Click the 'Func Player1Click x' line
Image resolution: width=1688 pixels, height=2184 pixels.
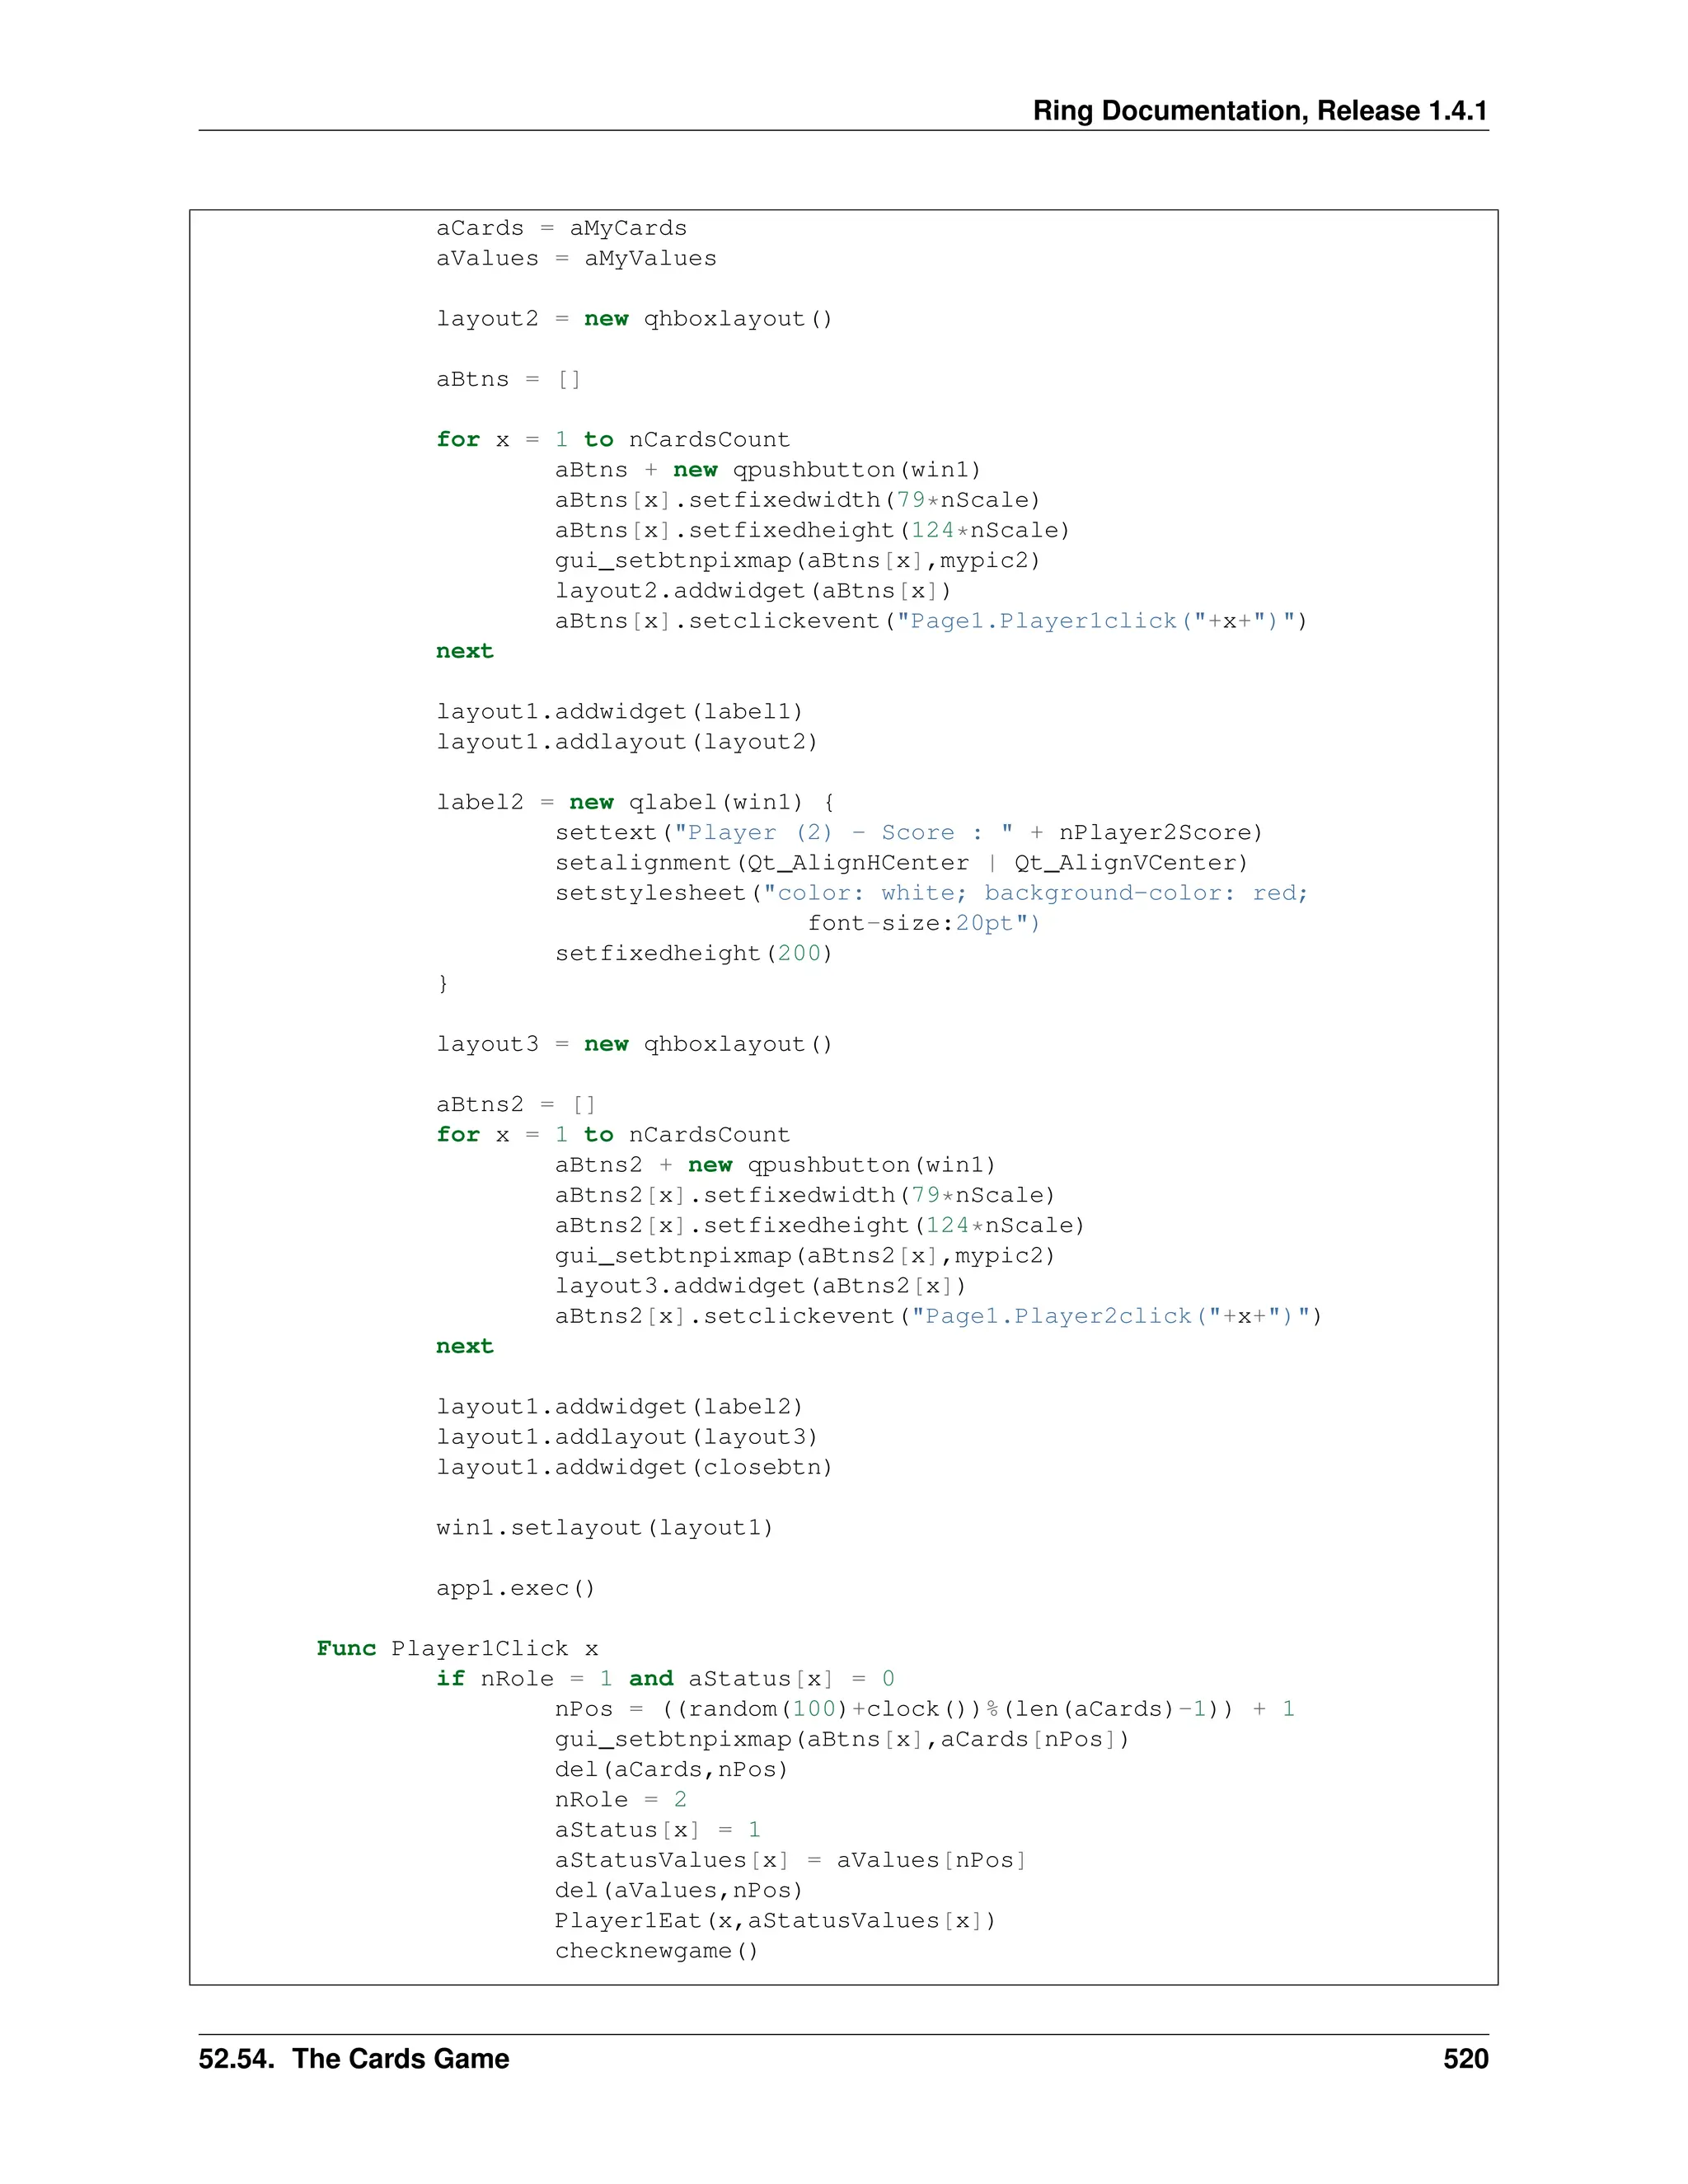pyautogui.click(x=457, y=1648)
